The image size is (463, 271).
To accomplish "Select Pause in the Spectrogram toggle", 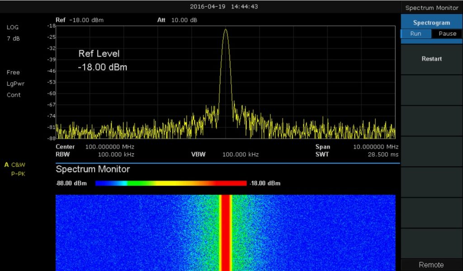I will point(447,34).
